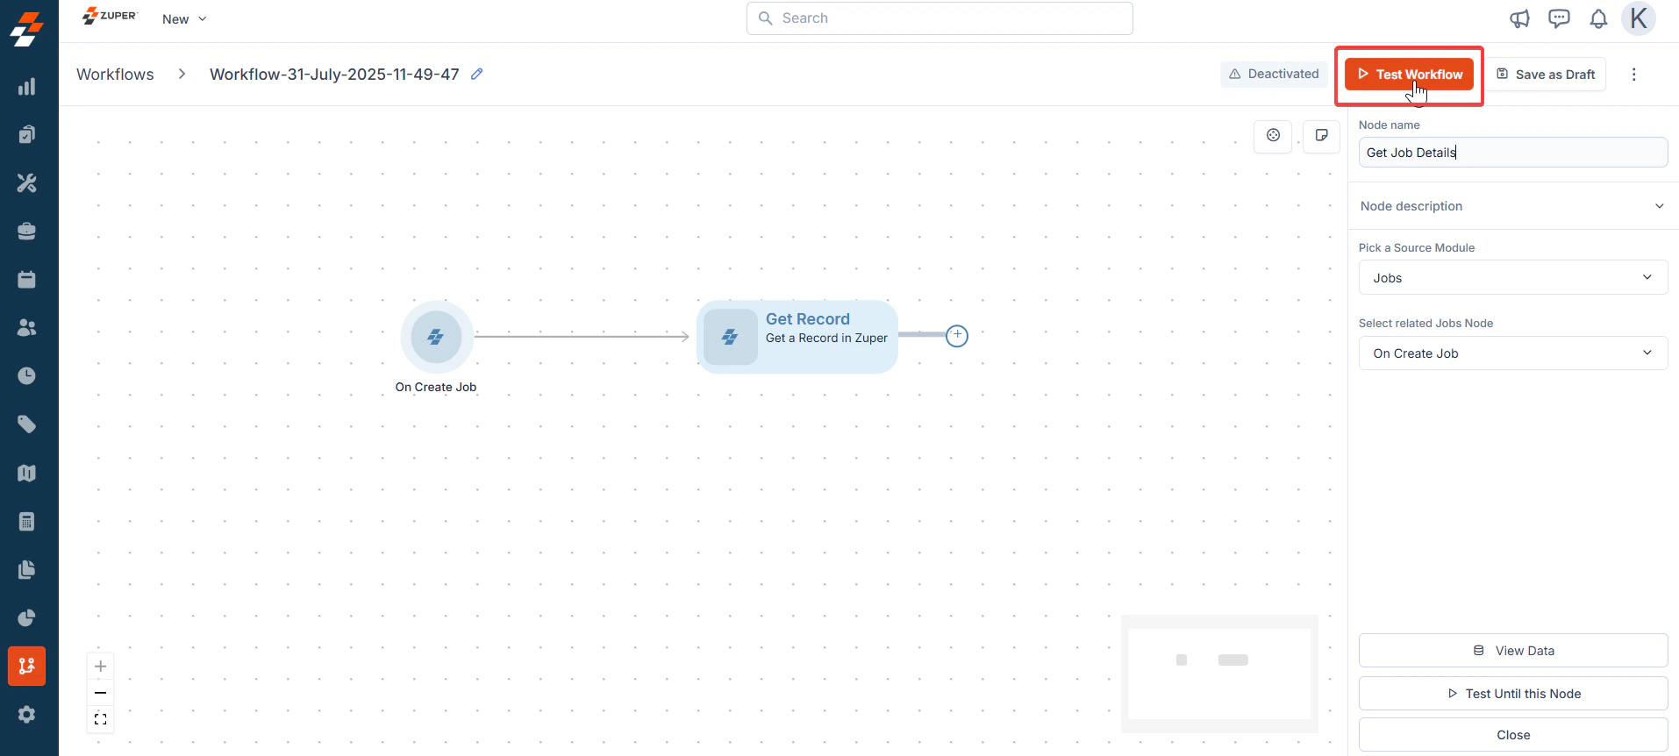Close the node settings panel
The height and width of the screenshot is (756, 1679).
tap(1513, 735)
